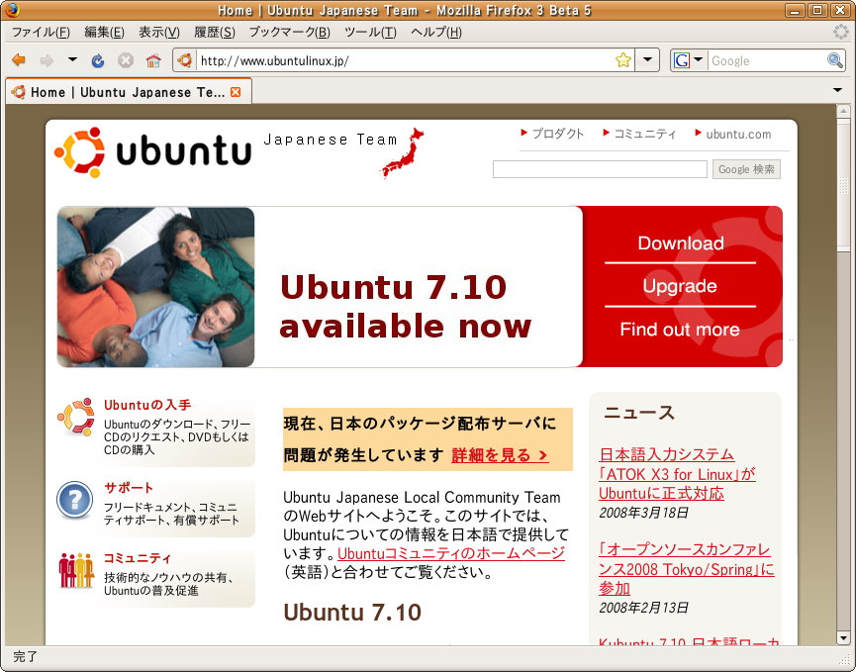Go to the home page icon
This screenshot has height=672, width=856.
153,60
